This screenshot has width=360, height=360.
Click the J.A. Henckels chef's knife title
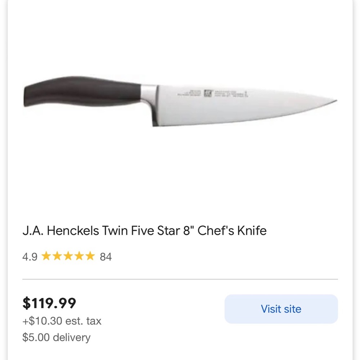coord(145,231)
